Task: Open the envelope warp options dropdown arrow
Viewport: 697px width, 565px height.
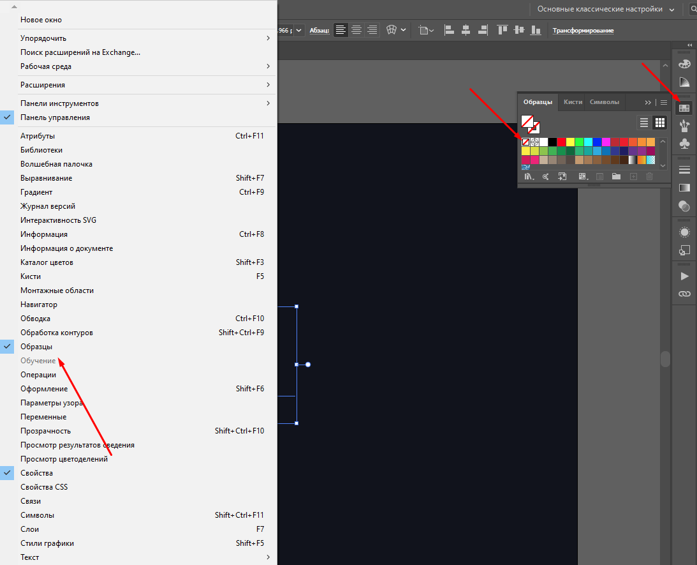Action: click(x=403, y=30)
